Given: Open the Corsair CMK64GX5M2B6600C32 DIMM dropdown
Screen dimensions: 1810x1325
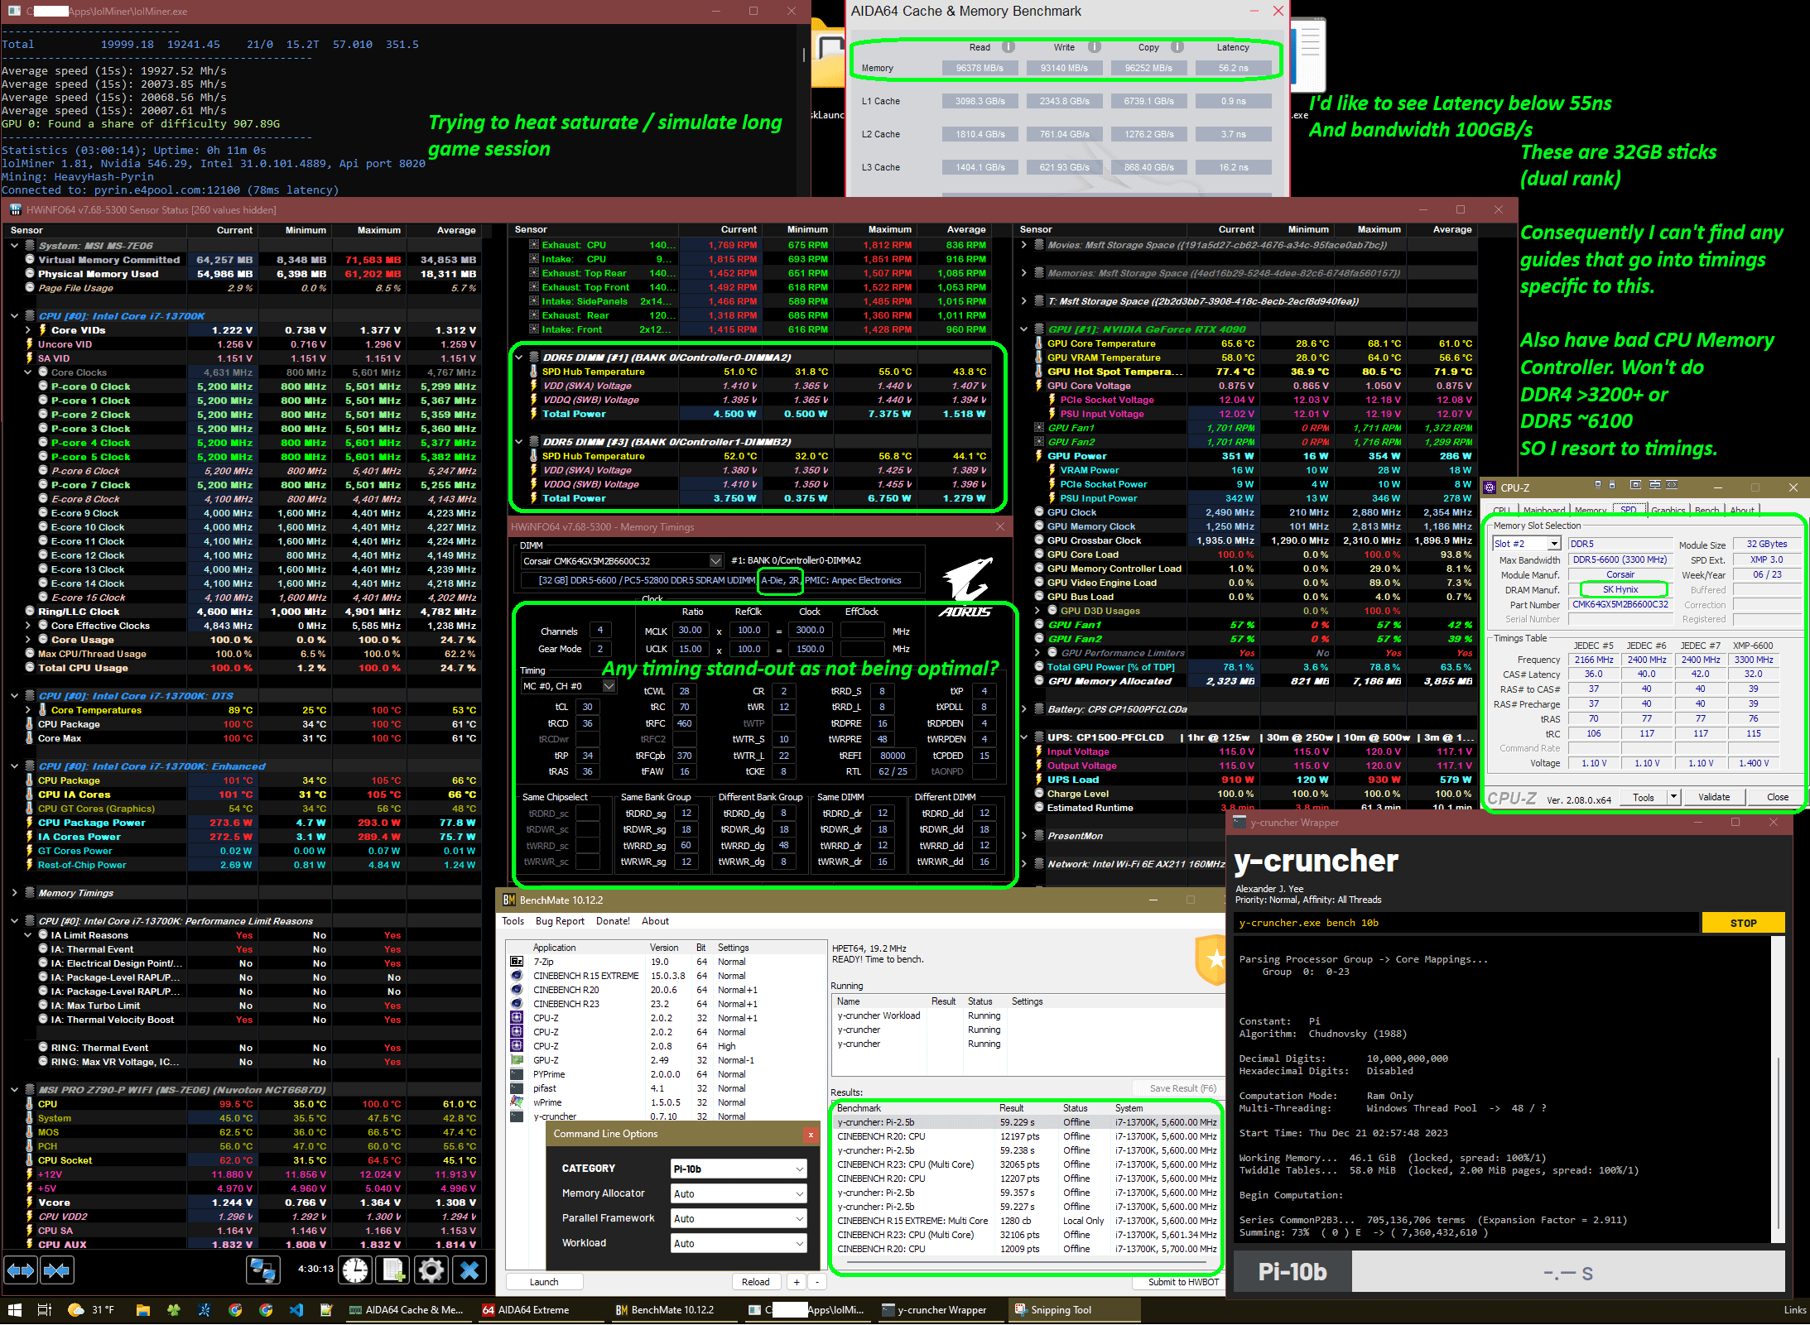Looking at the screenshot, I should pos(715,560).
